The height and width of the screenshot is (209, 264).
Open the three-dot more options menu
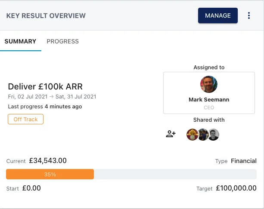click(x=248, y=15)
